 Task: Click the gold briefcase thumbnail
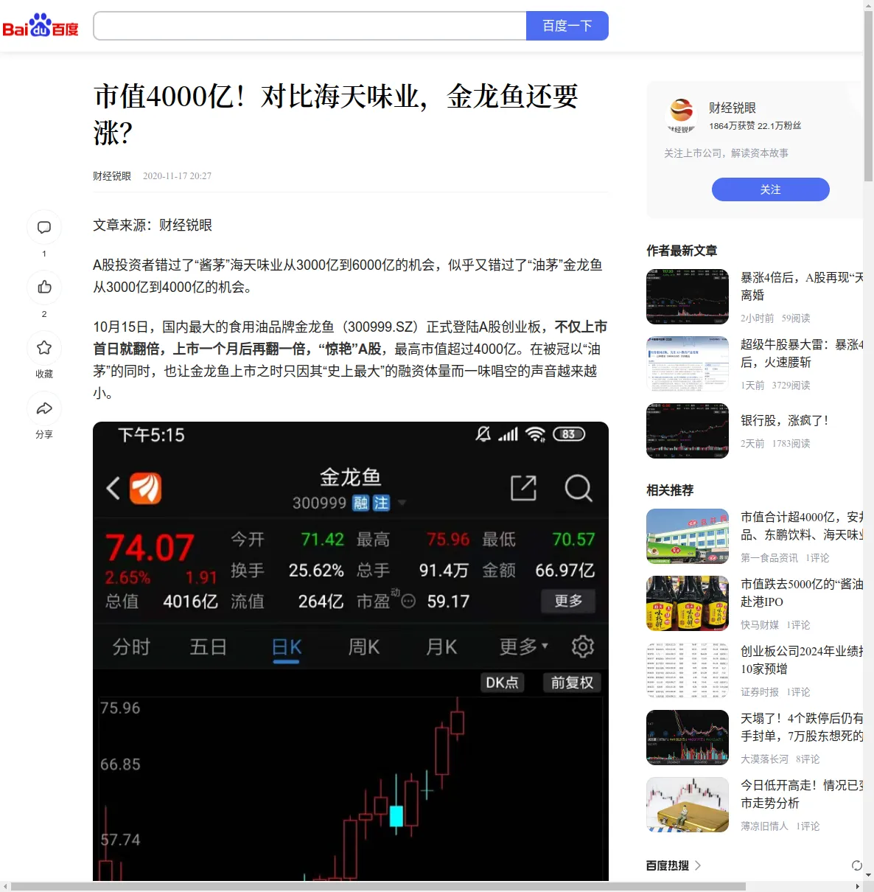tap(688, 804)
